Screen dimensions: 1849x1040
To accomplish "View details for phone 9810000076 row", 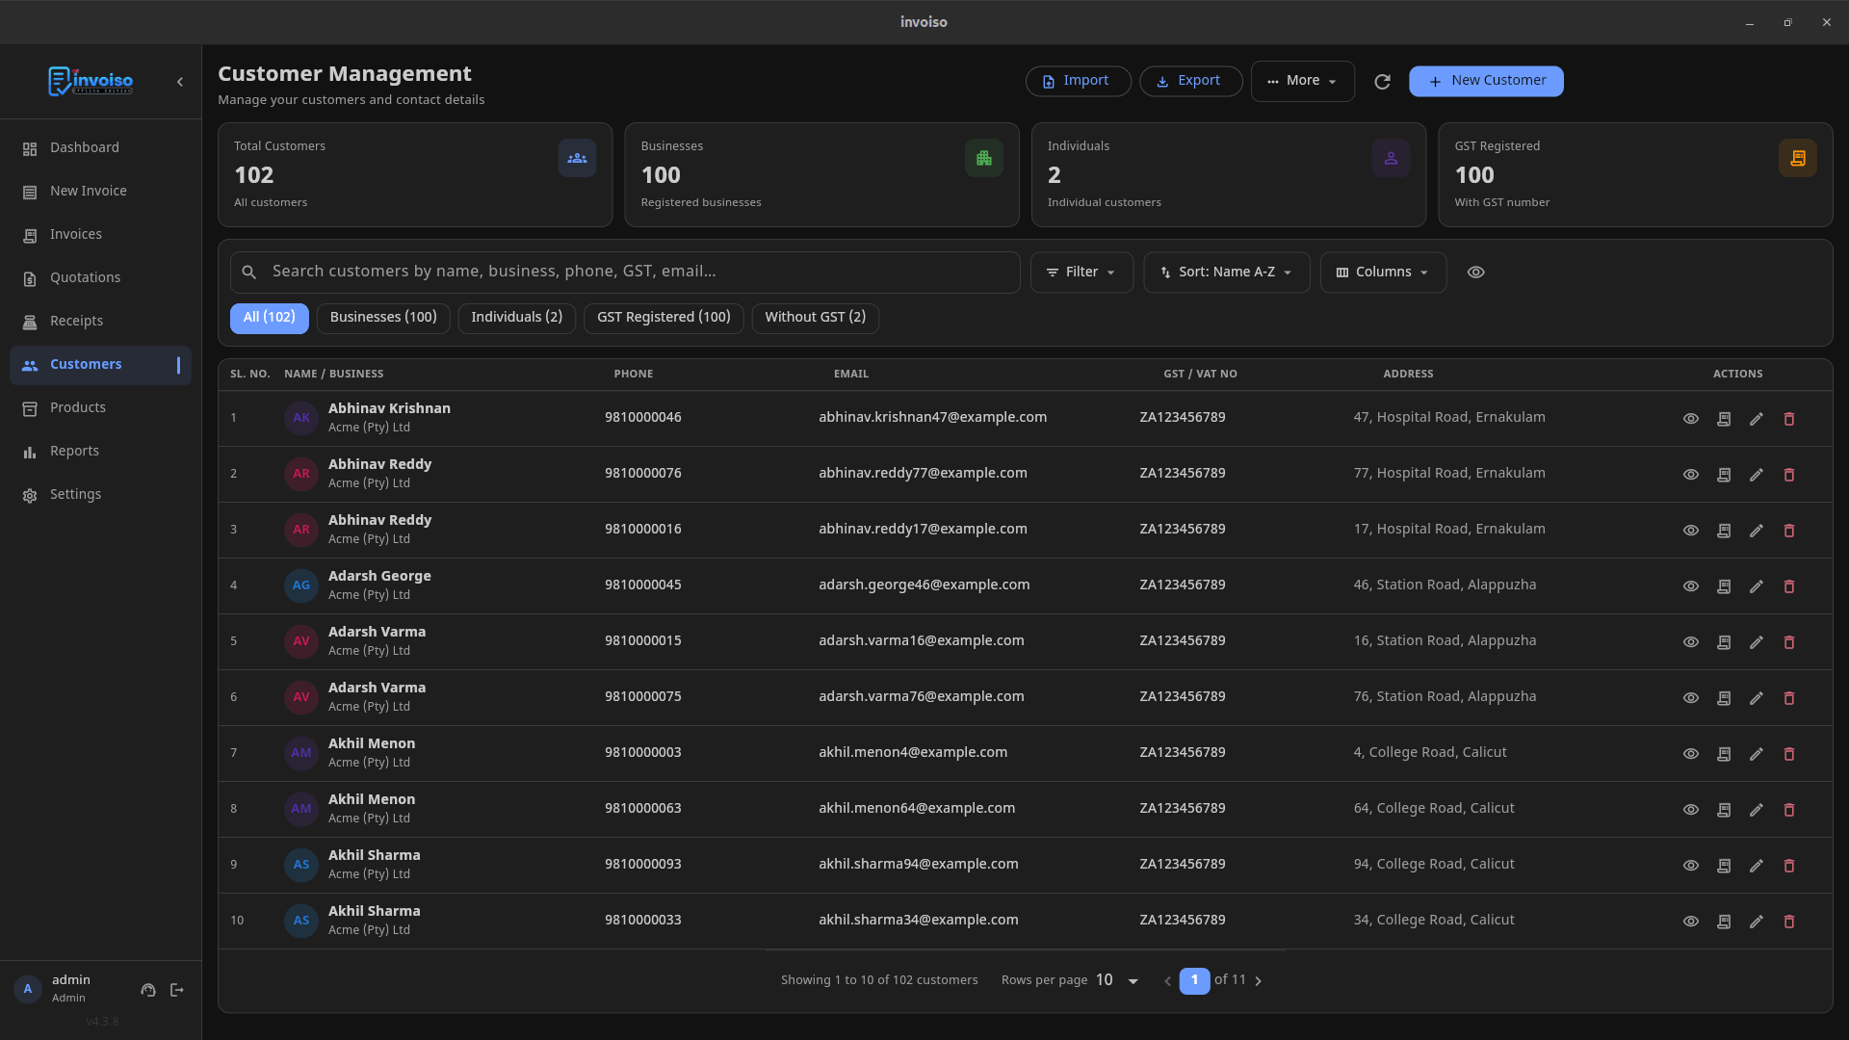I will [x=1690, y=475].
